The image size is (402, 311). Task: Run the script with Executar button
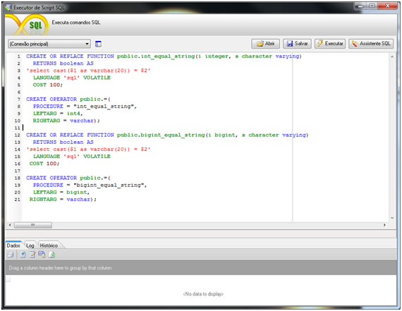point(330,44)
